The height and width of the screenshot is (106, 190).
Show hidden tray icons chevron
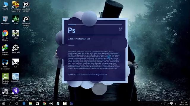tap(161, 104)
